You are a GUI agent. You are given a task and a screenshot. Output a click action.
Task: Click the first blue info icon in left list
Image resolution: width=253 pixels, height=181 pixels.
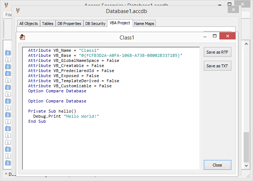click(8, 53)
